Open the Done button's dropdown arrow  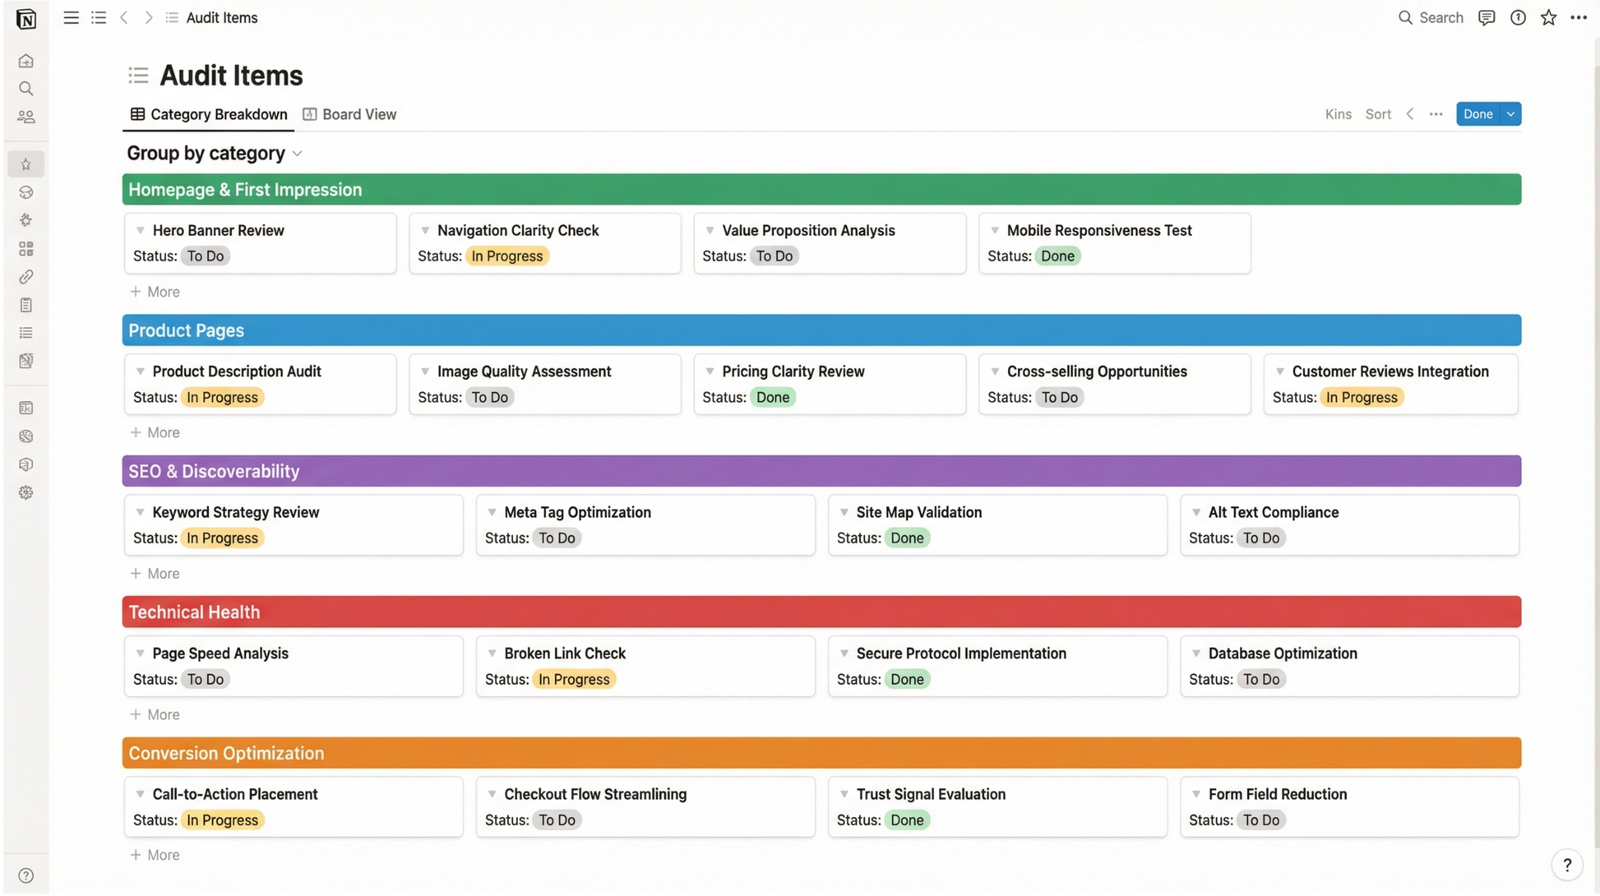tap(1510, 113)
